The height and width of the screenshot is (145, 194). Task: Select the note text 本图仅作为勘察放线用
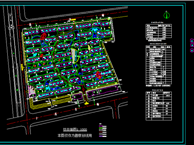tap(75, 135)
